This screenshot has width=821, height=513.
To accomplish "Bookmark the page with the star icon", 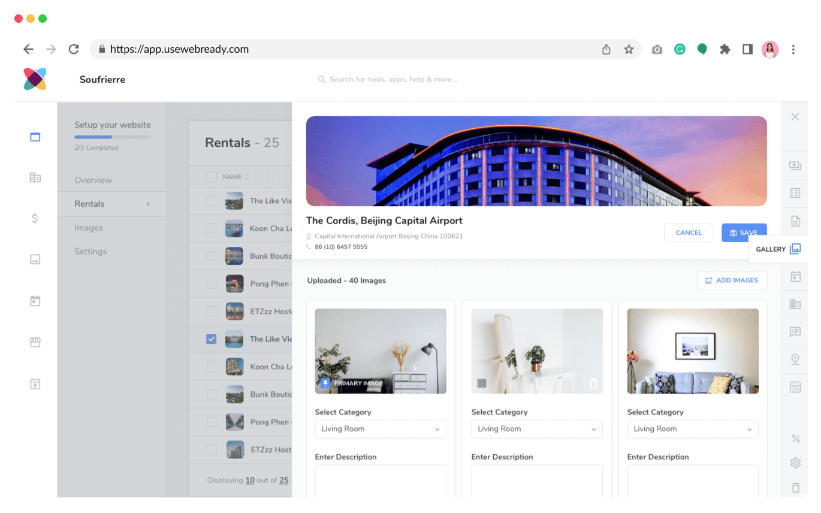I will click(x=629, y=49).
